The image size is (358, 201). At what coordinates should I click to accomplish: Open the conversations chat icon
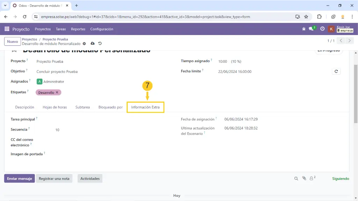coord(311,29)
